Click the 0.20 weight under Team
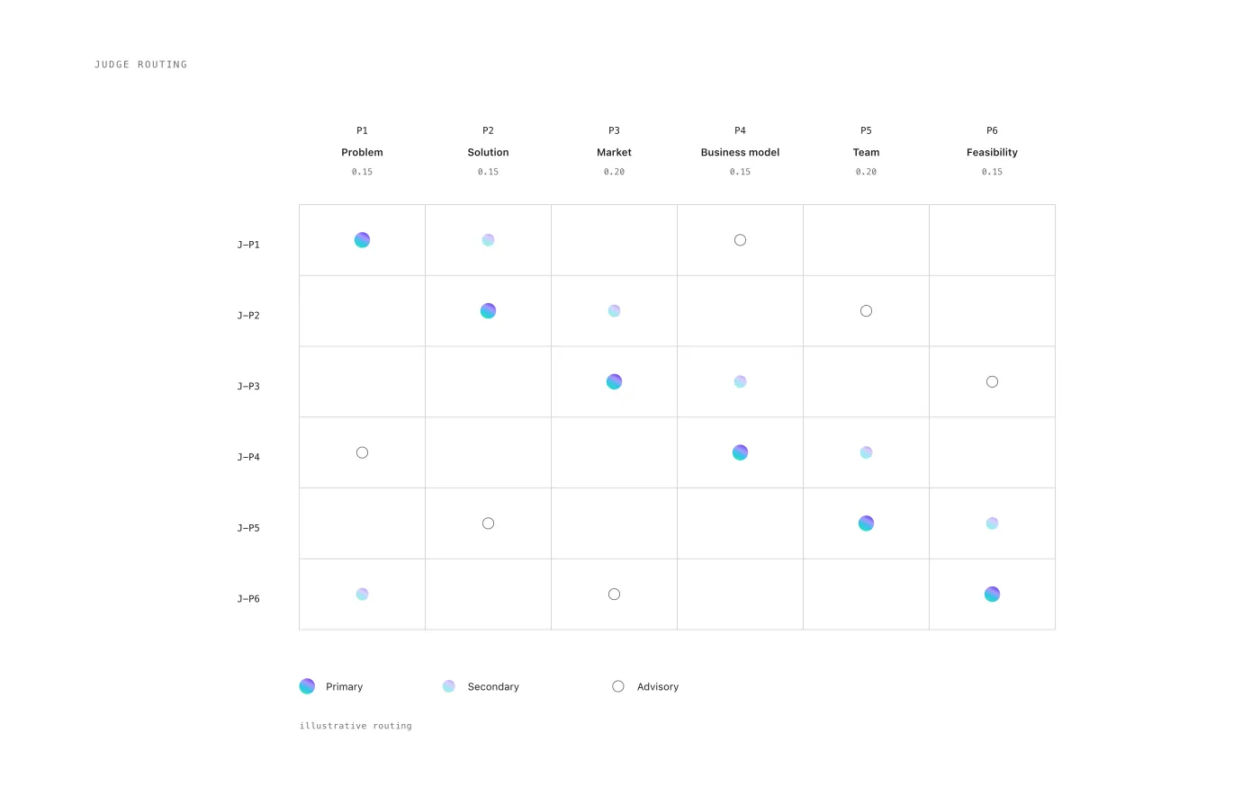Screen dimensions: 1260x787 866,172
